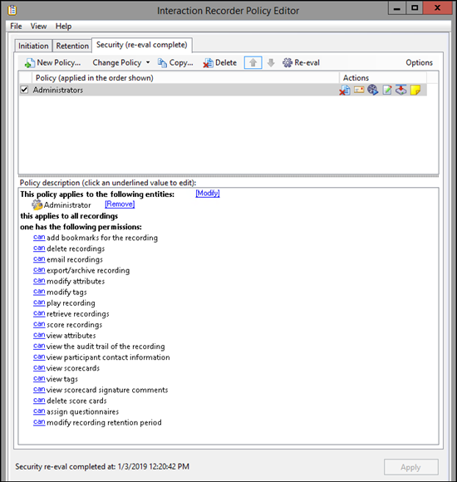Image resolution: width=457 pixels, height=482 pixels.
Task: Switch to the Retention tab
Action: coord(72,46)
